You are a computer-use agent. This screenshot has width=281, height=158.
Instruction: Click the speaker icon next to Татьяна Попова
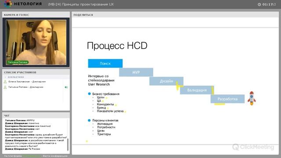point(66,87)
